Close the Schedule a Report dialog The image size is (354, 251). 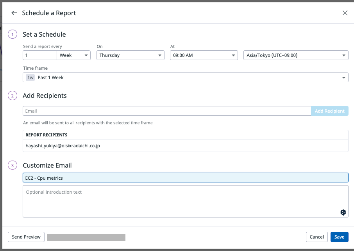345,13
